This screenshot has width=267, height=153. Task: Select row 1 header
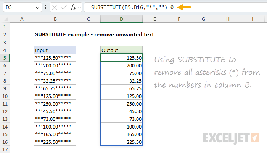pos(5,27)
